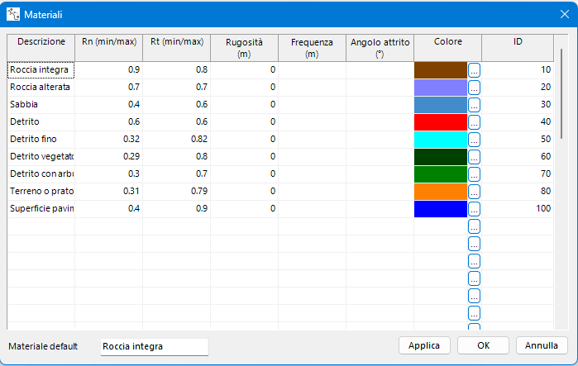The width and height of the screenshot is (578, 366).
Task: Open color picker for Detrito fino row
Action: coord(474,139)
